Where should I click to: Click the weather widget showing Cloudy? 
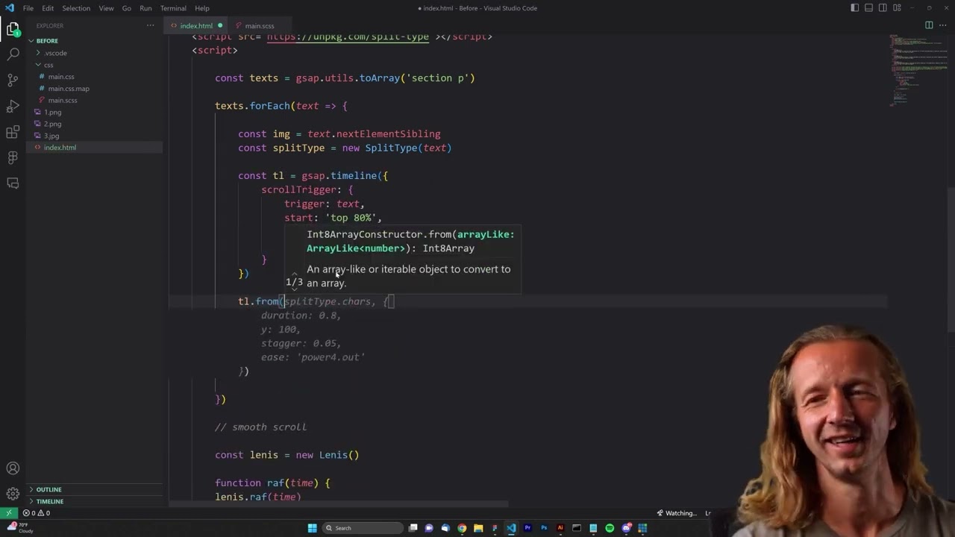(19, 528)
